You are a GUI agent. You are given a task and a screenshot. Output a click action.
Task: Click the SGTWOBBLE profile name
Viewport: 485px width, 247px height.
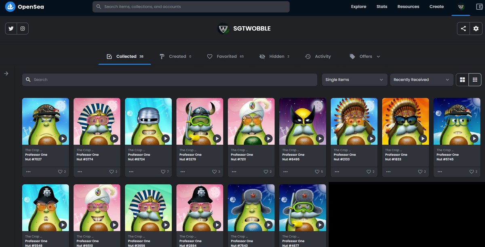click(x=252, y=29)
